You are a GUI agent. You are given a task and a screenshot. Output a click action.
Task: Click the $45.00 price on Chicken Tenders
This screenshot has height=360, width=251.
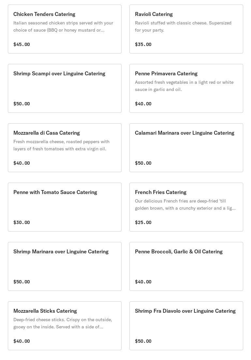[x=22, y=44]
